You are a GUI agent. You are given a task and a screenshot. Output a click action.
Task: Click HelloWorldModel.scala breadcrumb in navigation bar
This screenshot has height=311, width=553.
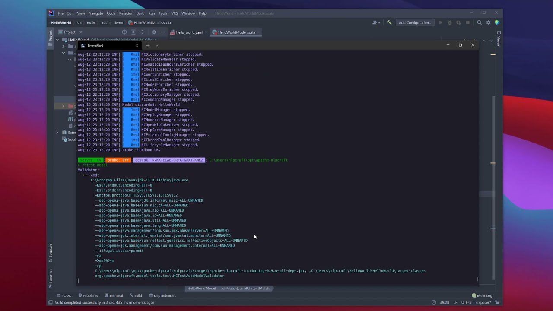(x=149, y=23)
